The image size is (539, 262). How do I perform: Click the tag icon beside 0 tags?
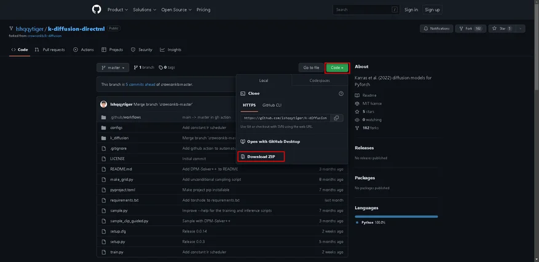pyautogui.click(x=160, y=67)
